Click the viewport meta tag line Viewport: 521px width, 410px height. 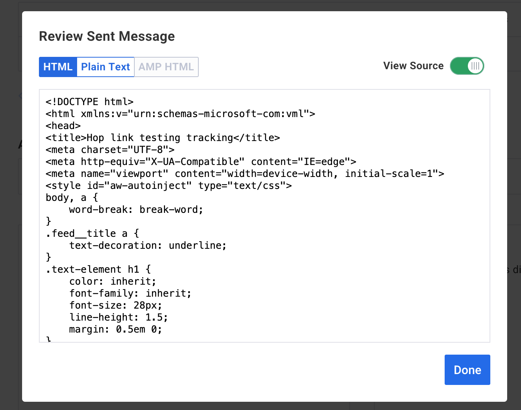(x=245, y=174)
